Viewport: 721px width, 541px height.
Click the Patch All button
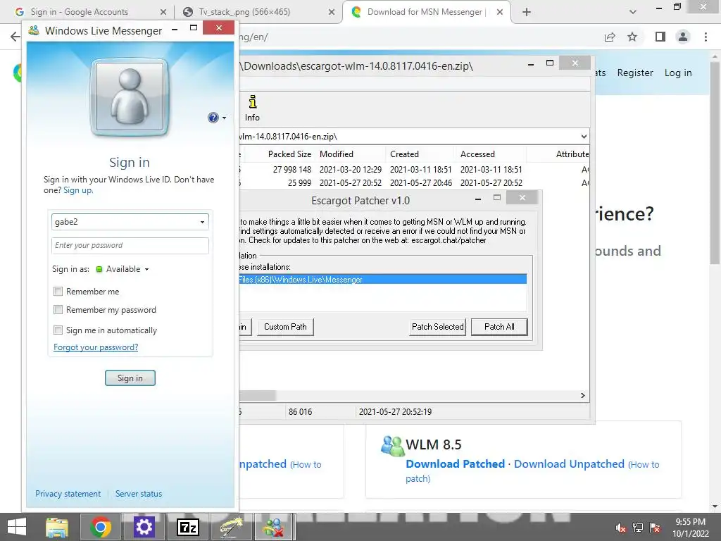pos(499,327)
